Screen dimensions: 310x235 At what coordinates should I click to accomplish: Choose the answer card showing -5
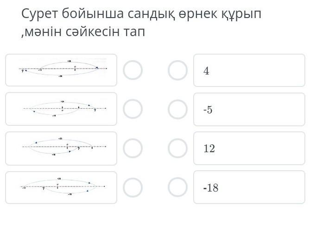click(249, 109)
